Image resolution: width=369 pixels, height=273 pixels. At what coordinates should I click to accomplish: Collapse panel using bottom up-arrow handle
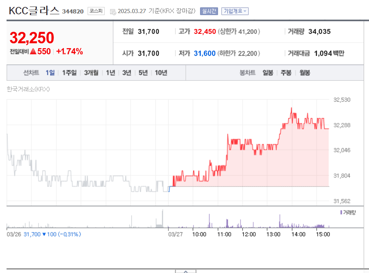click(186, 272)
